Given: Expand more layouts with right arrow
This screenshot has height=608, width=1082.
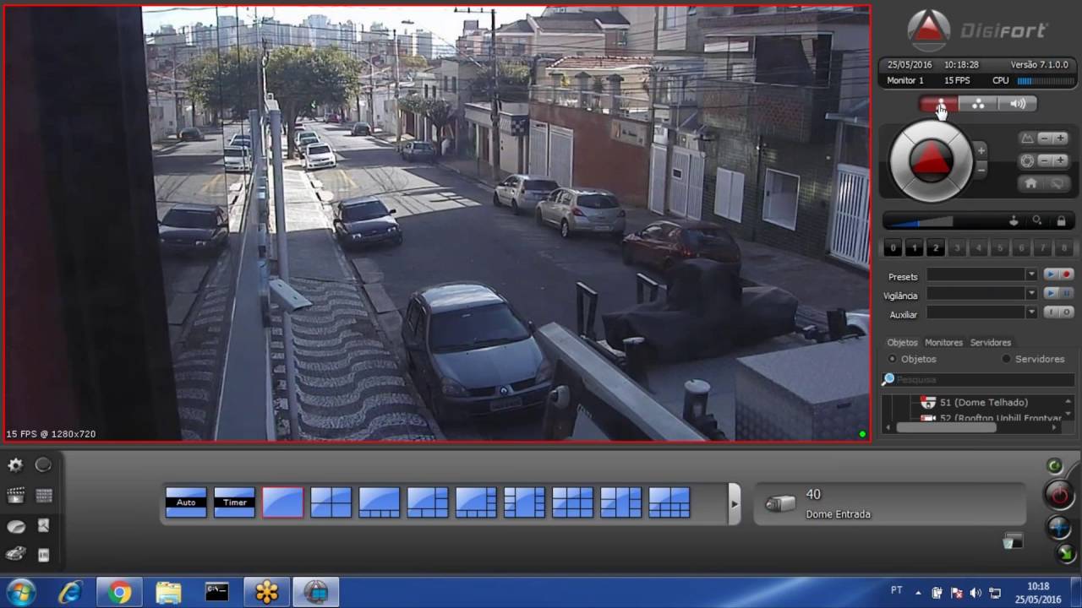Looking at the screenshot, I should (734, 503).
